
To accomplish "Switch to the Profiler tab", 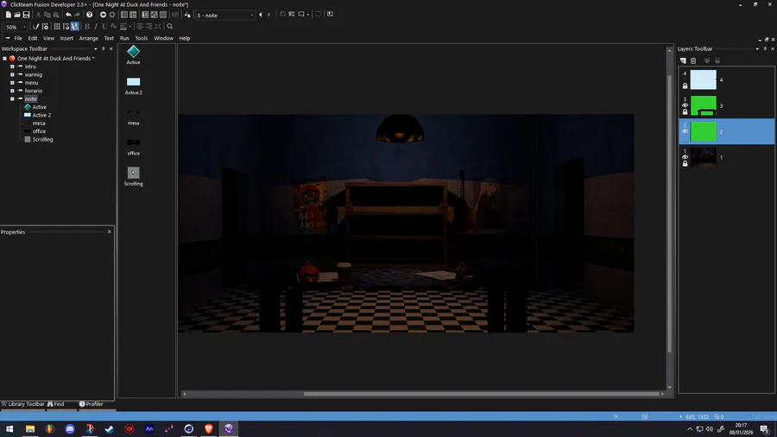I will [92, 404].
